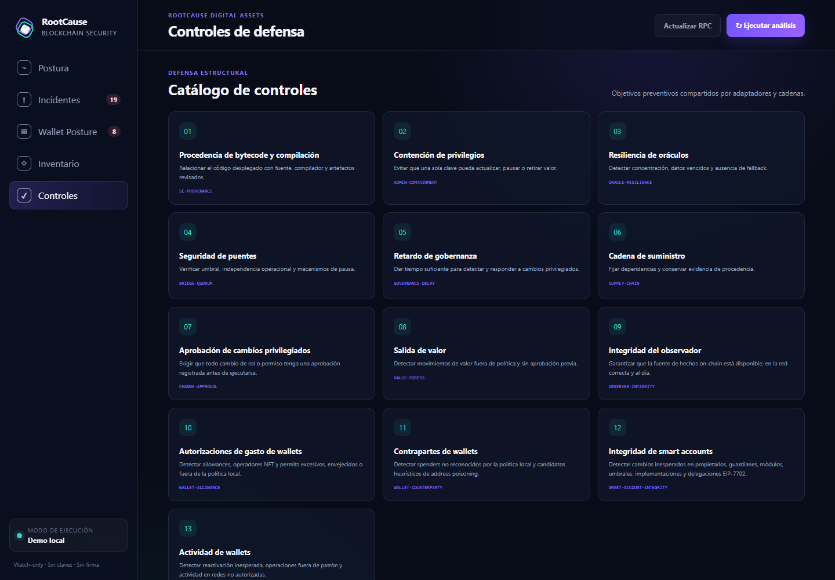Open Wallet Posture page

(68, 132)
